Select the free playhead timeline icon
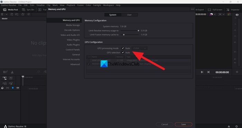This screenshot has height=128, width=242. pyautogui.click(x=11, y=78)
